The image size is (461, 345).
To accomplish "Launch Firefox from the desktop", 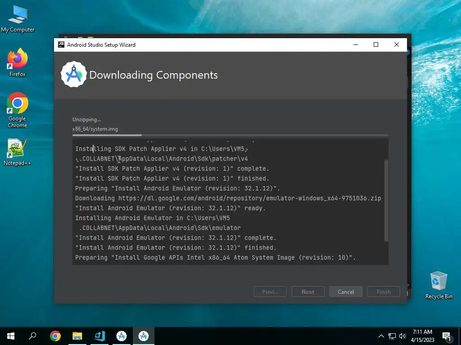I will [x=18, y=62].
